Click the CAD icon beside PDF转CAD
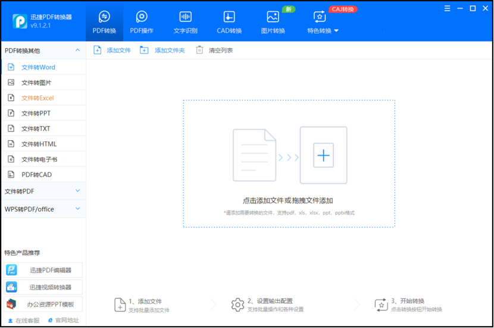 click(11, 175)
